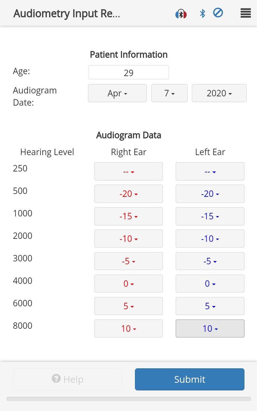Change Right Ear 500 Hz value
The width and height of the screenshot is (257, 411).
tap(128, 194)
